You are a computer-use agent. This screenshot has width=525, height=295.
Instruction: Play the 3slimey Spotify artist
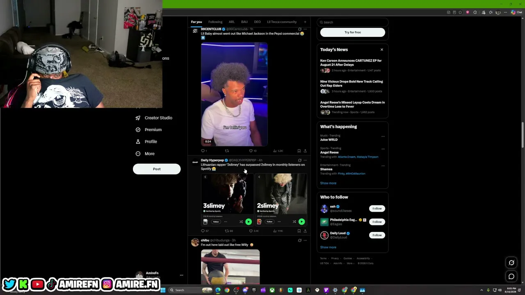[x=249, y=222]
